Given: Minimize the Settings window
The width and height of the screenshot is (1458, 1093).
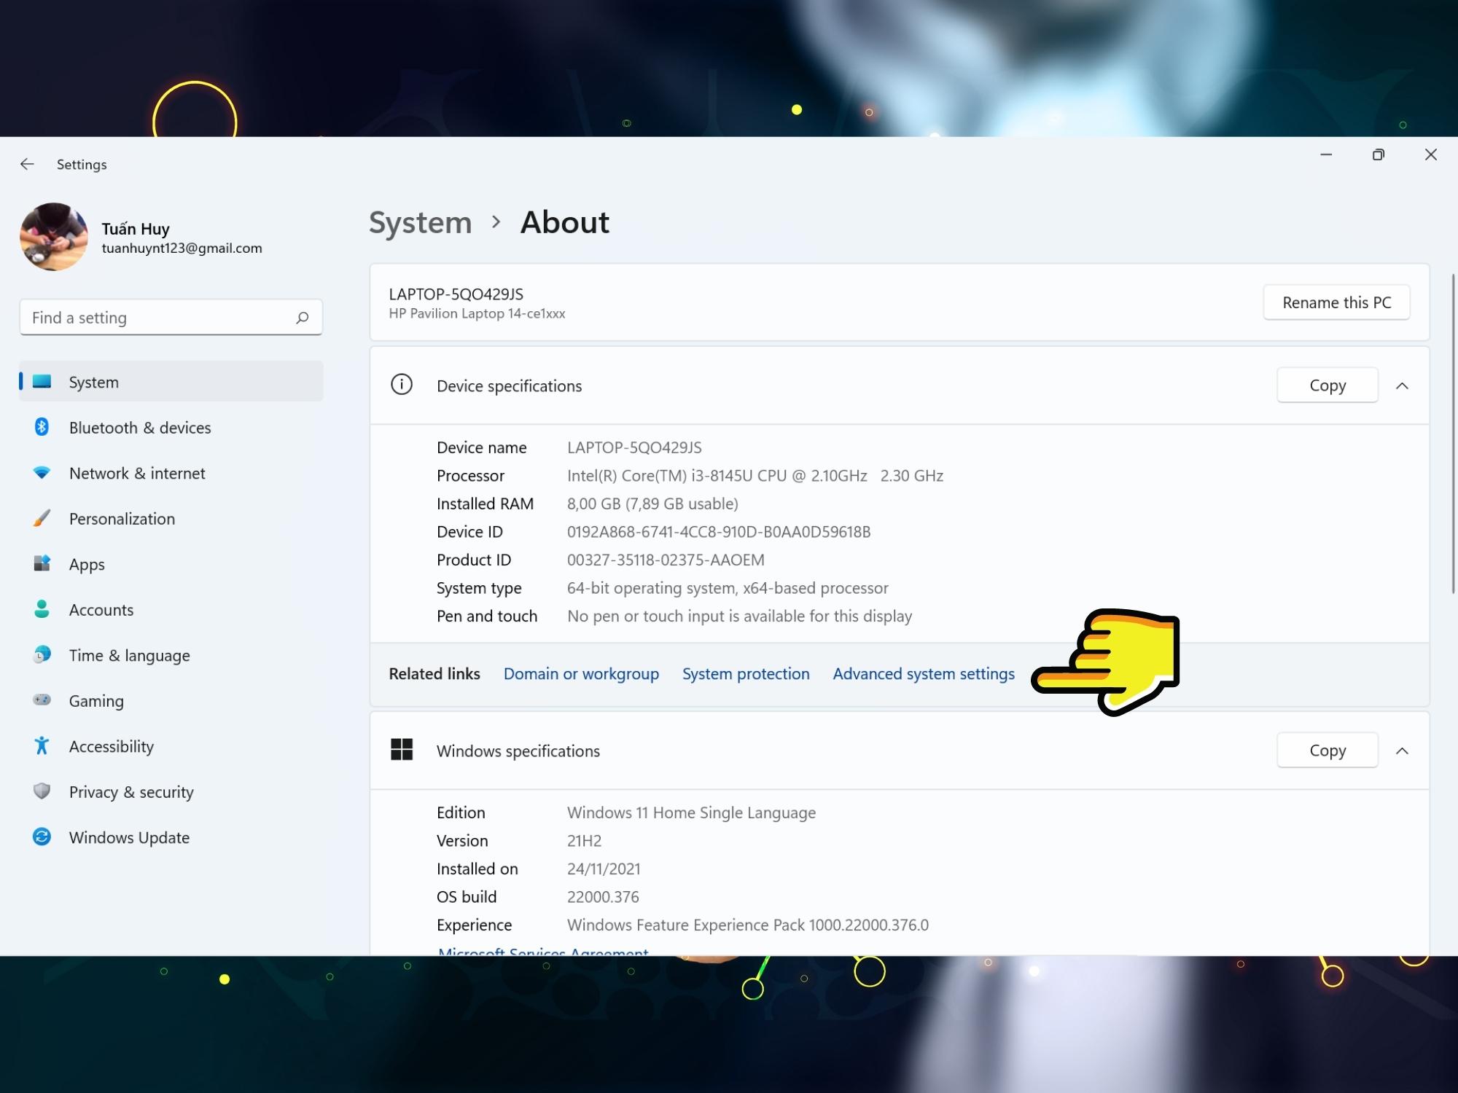Looking at the screenshot, I should coord(1326,154).
